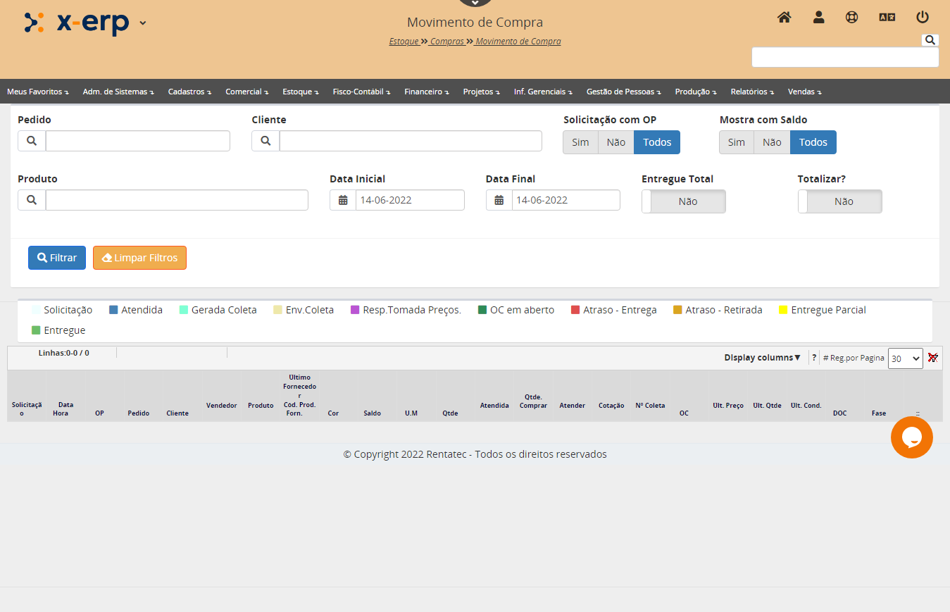Open the user profile icon
Image resolution: width=950 pixels, height=612 pixels.
pyautogui.click(x=818, y=18)
